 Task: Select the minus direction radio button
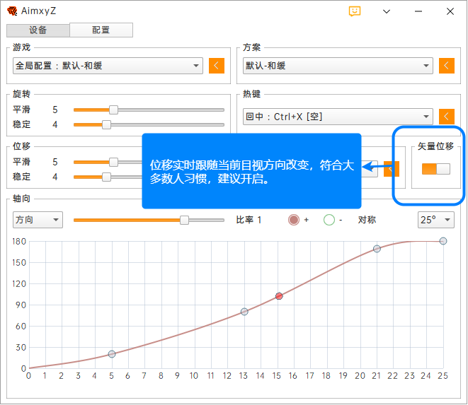click(329, 220)
